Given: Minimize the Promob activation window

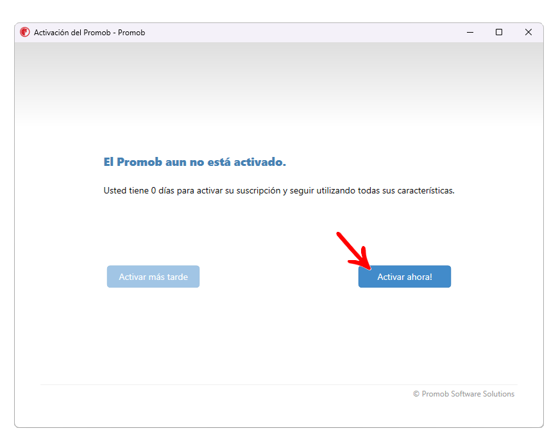Looking at the screenshot, I should (x=470, y=32).
